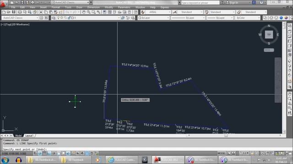Click the [2D Wireframe] viewport visual style label

point(20,24)
